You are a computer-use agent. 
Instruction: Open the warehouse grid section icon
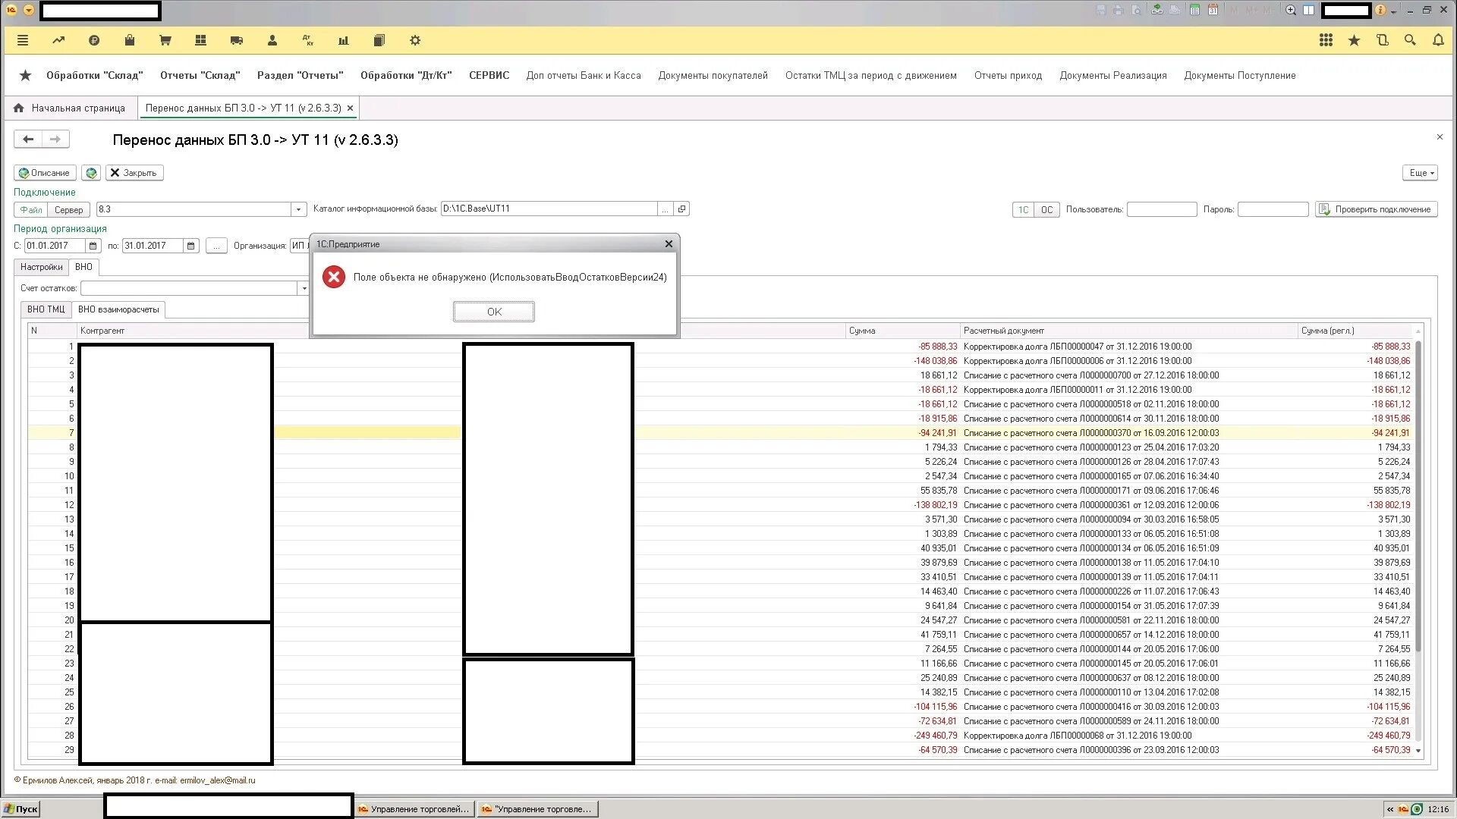(x=200, y=41)
